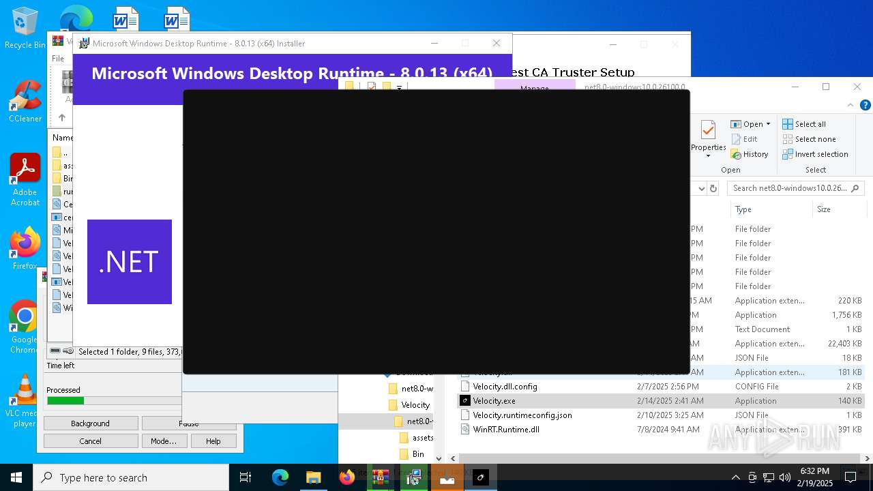Click the search magnifier in Explorer search box
The width and height of the screenshot is (873, 491).
click(855, 188)
